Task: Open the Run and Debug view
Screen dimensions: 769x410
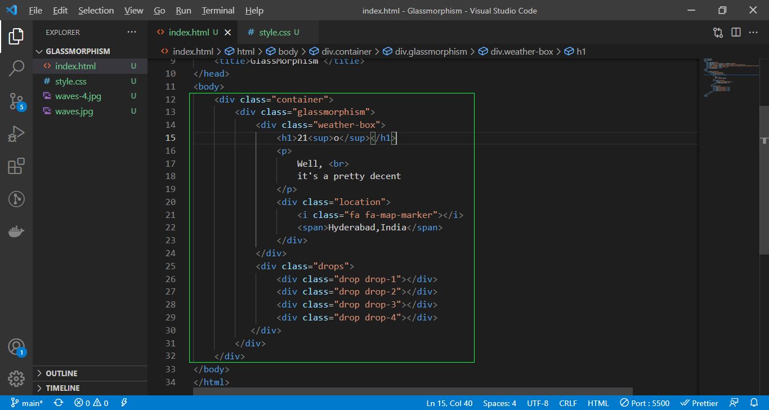Action: 16,134
